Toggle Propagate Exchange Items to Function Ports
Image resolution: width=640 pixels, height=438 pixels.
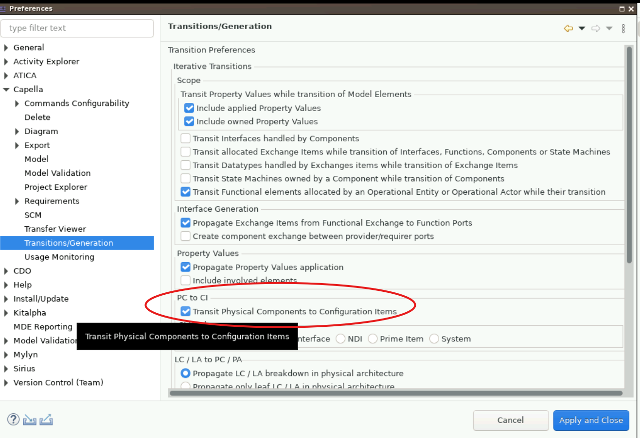pos(185,223)
